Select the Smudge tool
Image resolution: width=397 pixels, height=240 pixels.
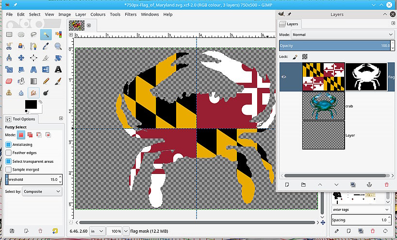point(33,93)
